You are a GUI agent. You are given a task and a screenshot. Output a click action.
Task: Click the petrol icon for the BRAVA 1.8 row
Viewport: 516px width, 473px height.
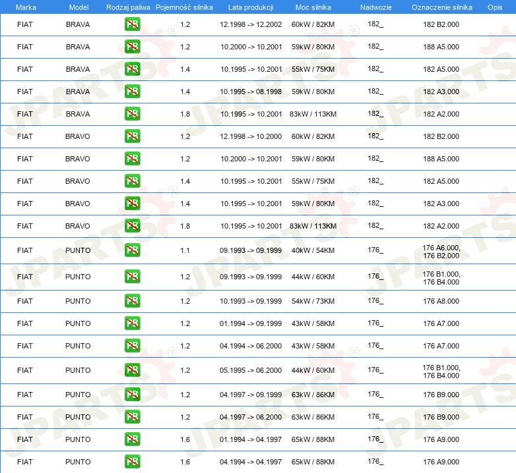132,114
